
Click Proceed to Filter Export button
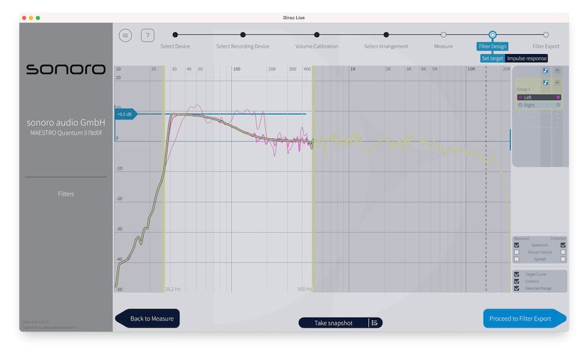[x=524, y=319]
